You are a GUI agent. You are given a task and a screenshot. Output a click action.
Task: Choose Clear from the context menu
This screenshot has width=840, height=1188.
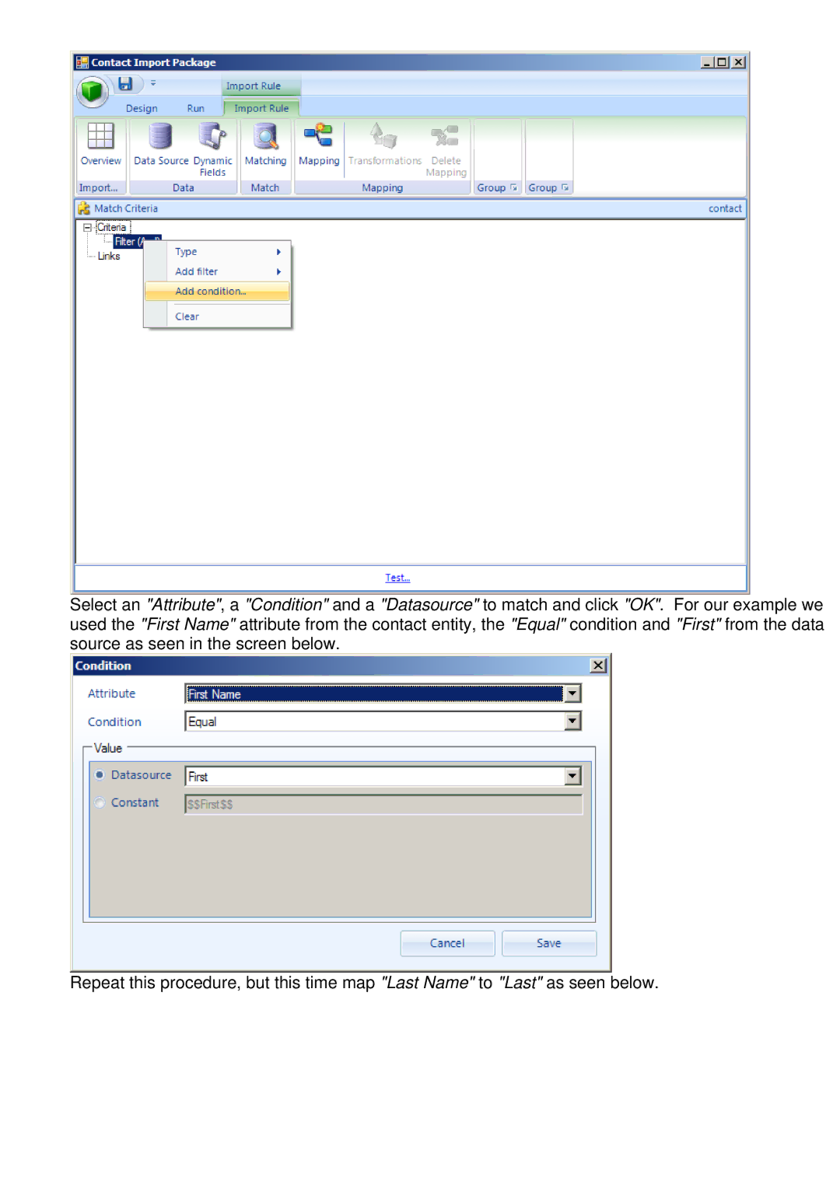[217, 316]
